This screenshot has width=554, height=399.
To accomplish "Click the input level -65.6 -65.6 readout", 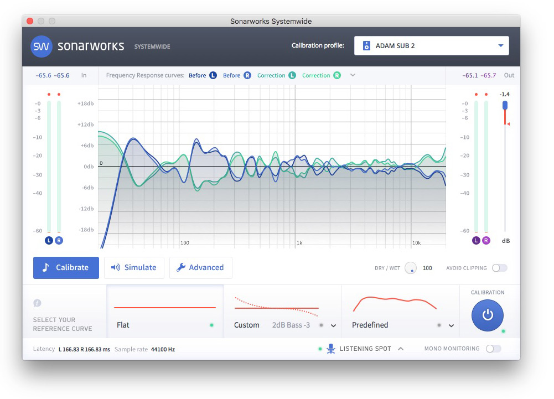I will click(x=52, y=75).
